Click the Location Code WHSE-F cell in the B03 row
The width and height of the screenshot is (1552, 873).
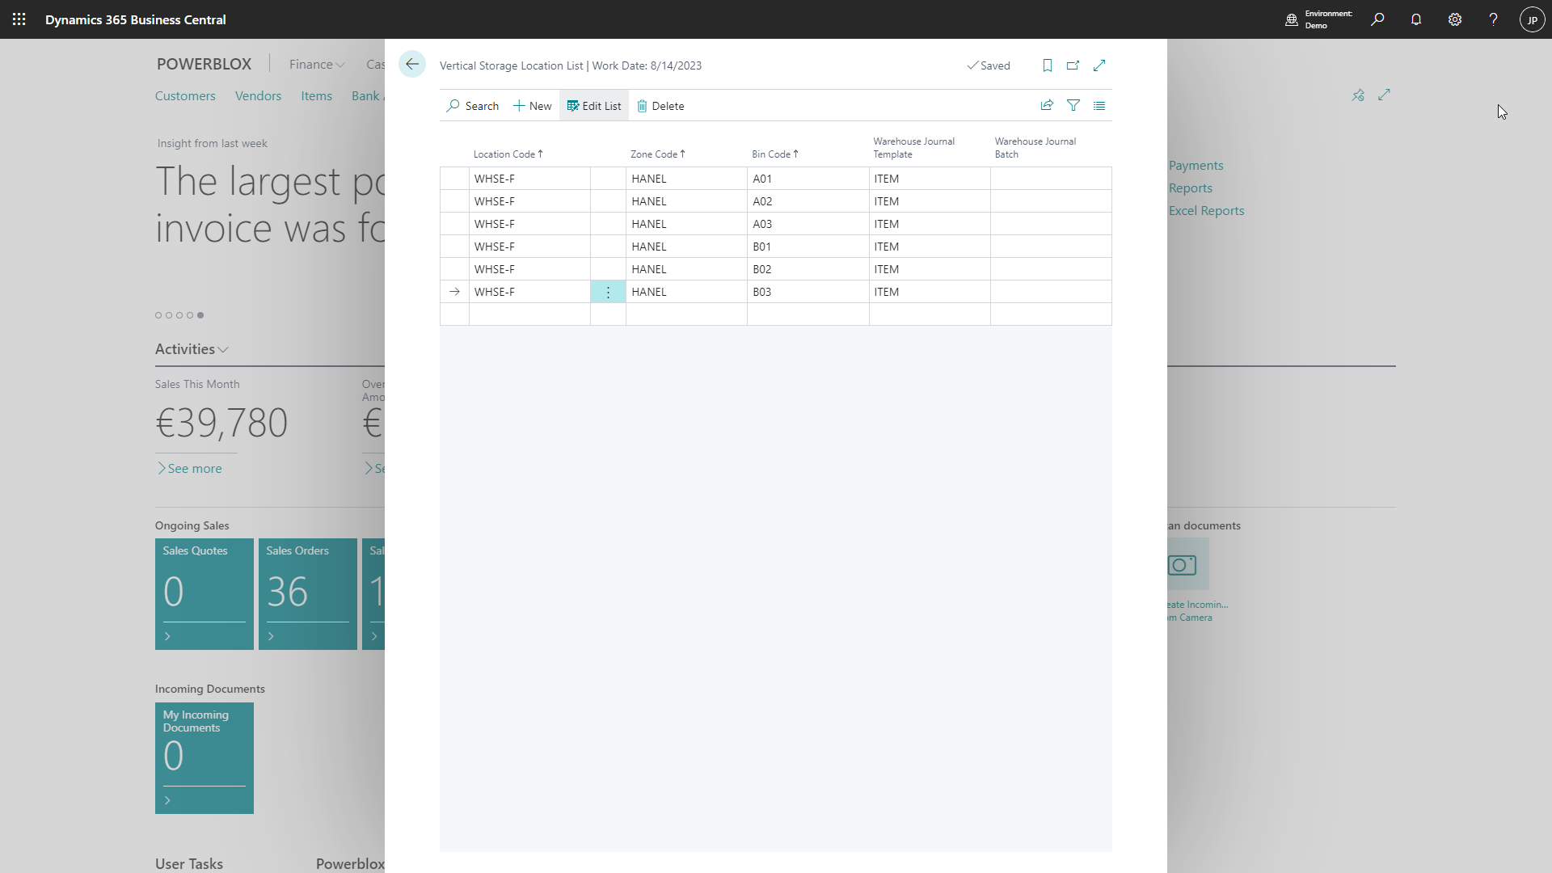click(529, 292)
